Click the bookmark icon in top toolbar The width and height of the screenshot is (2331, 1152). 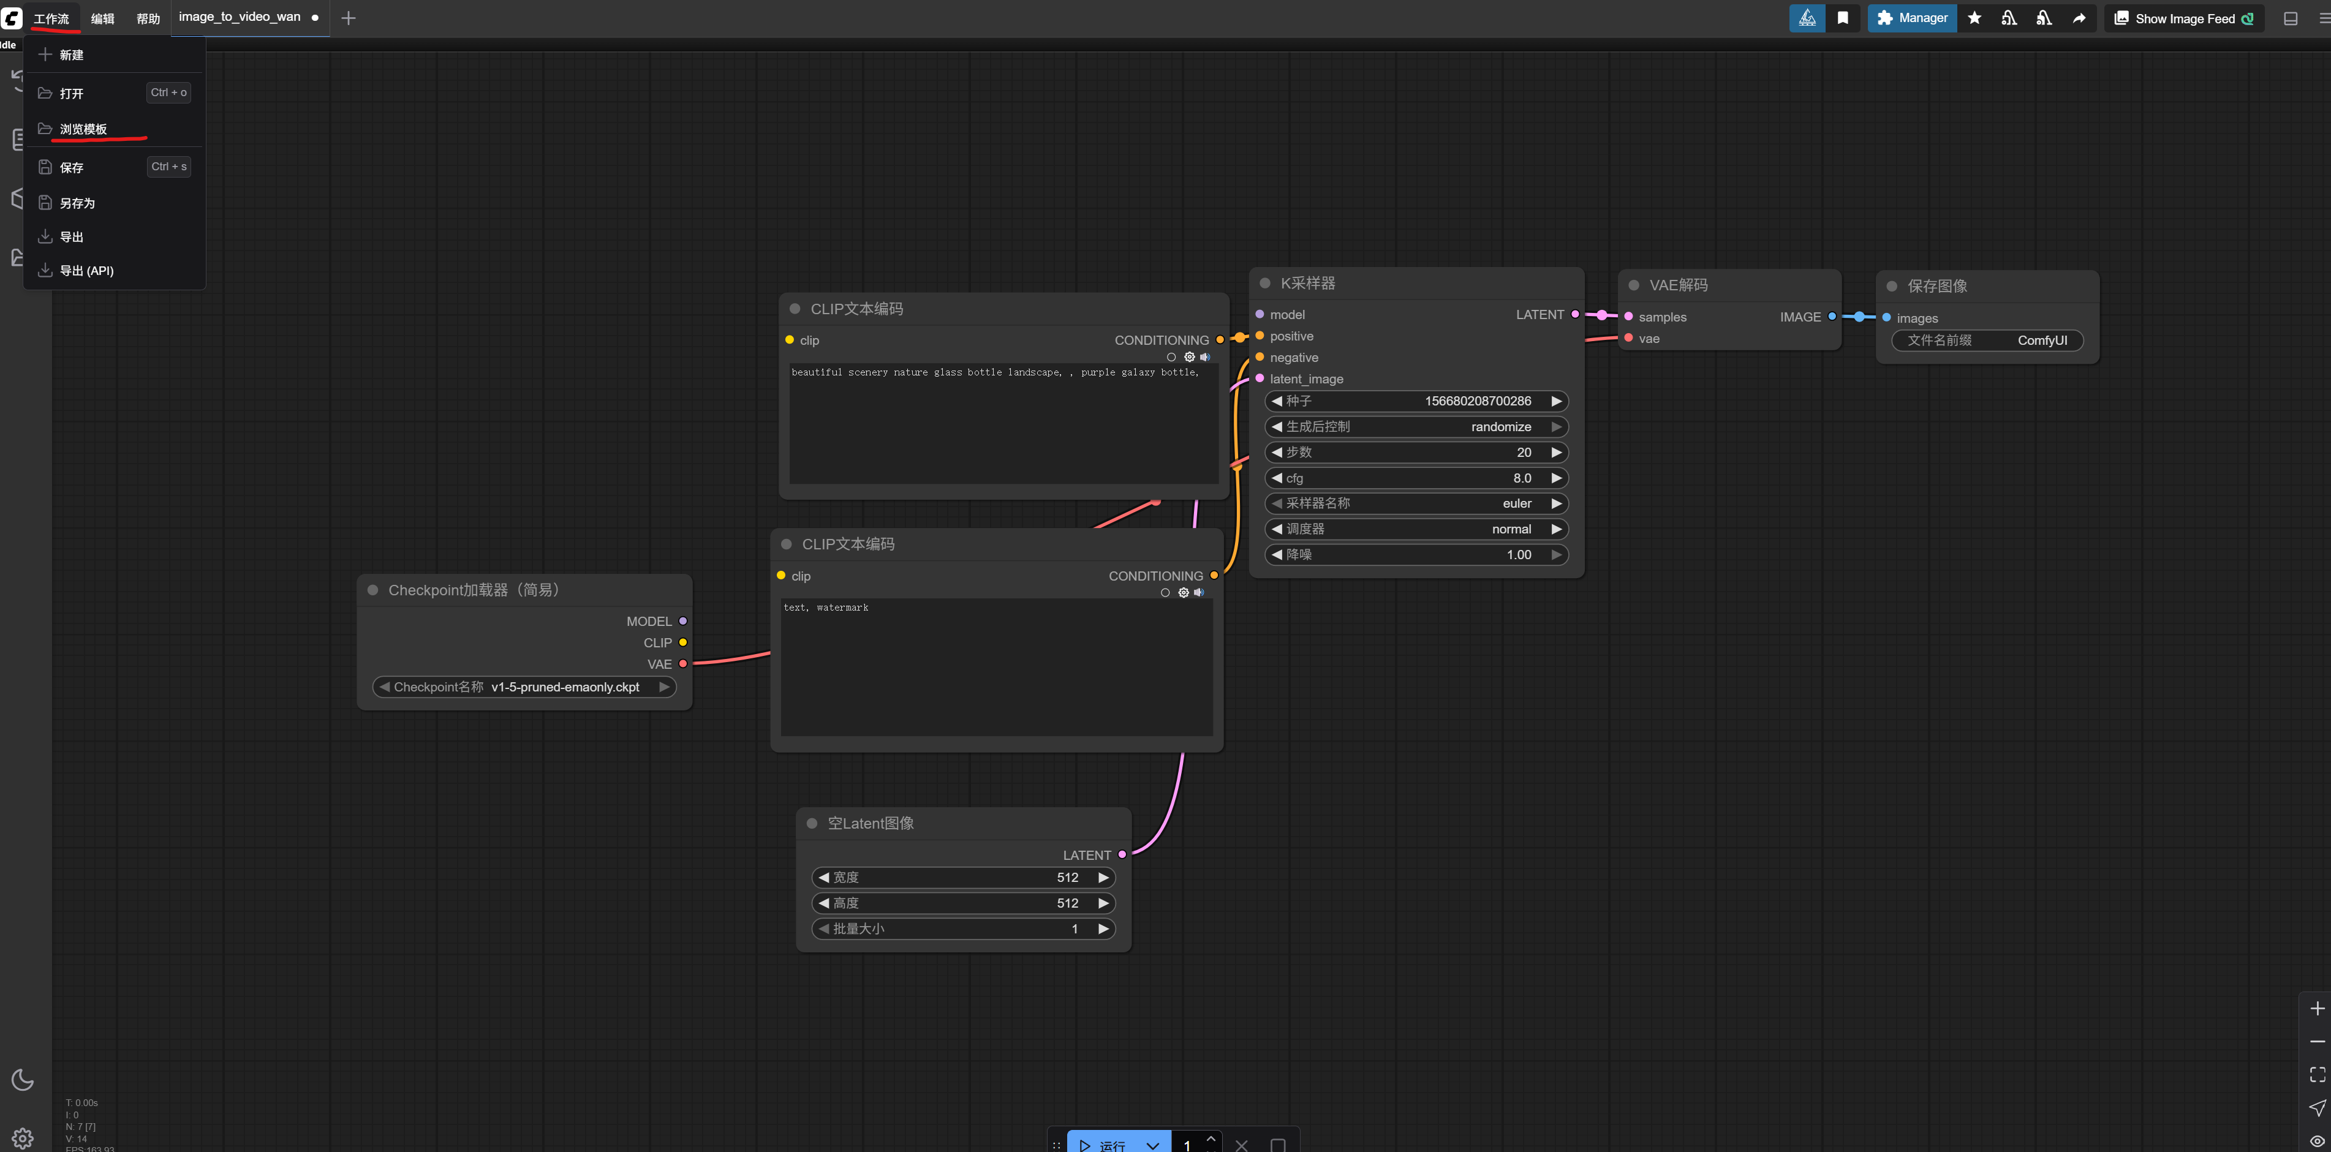1842,18
